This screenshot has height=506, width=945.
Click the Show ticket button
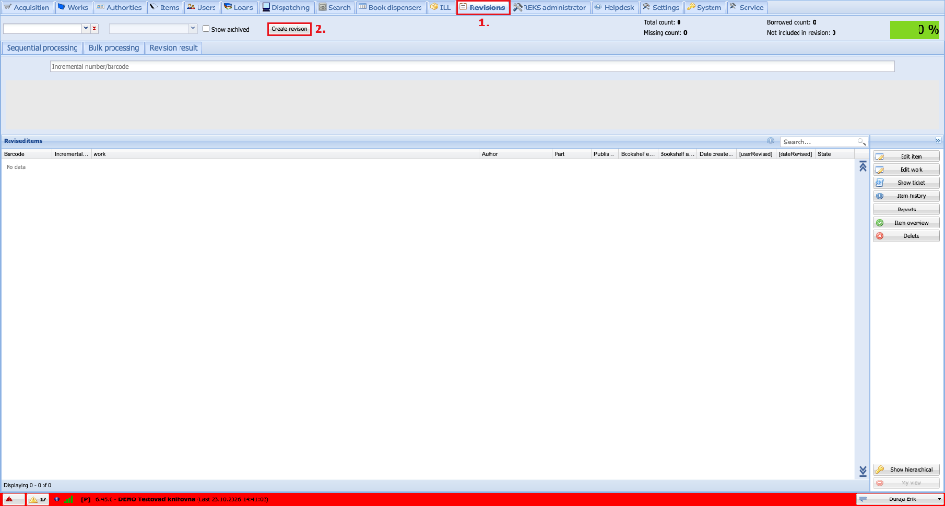coord(906,183)
